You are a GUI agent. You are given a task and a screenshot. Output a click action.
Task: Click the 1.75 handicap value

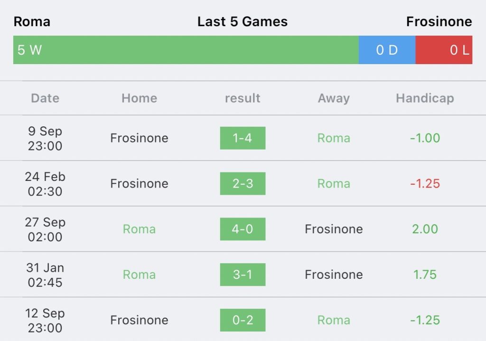pyautogui.click(x=425, y=275)
